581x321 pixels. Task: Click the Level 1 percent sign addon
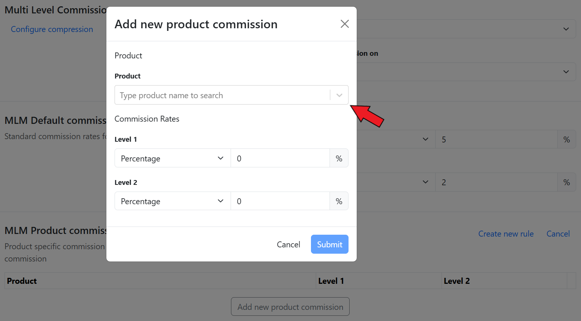(x=339, y=158)
